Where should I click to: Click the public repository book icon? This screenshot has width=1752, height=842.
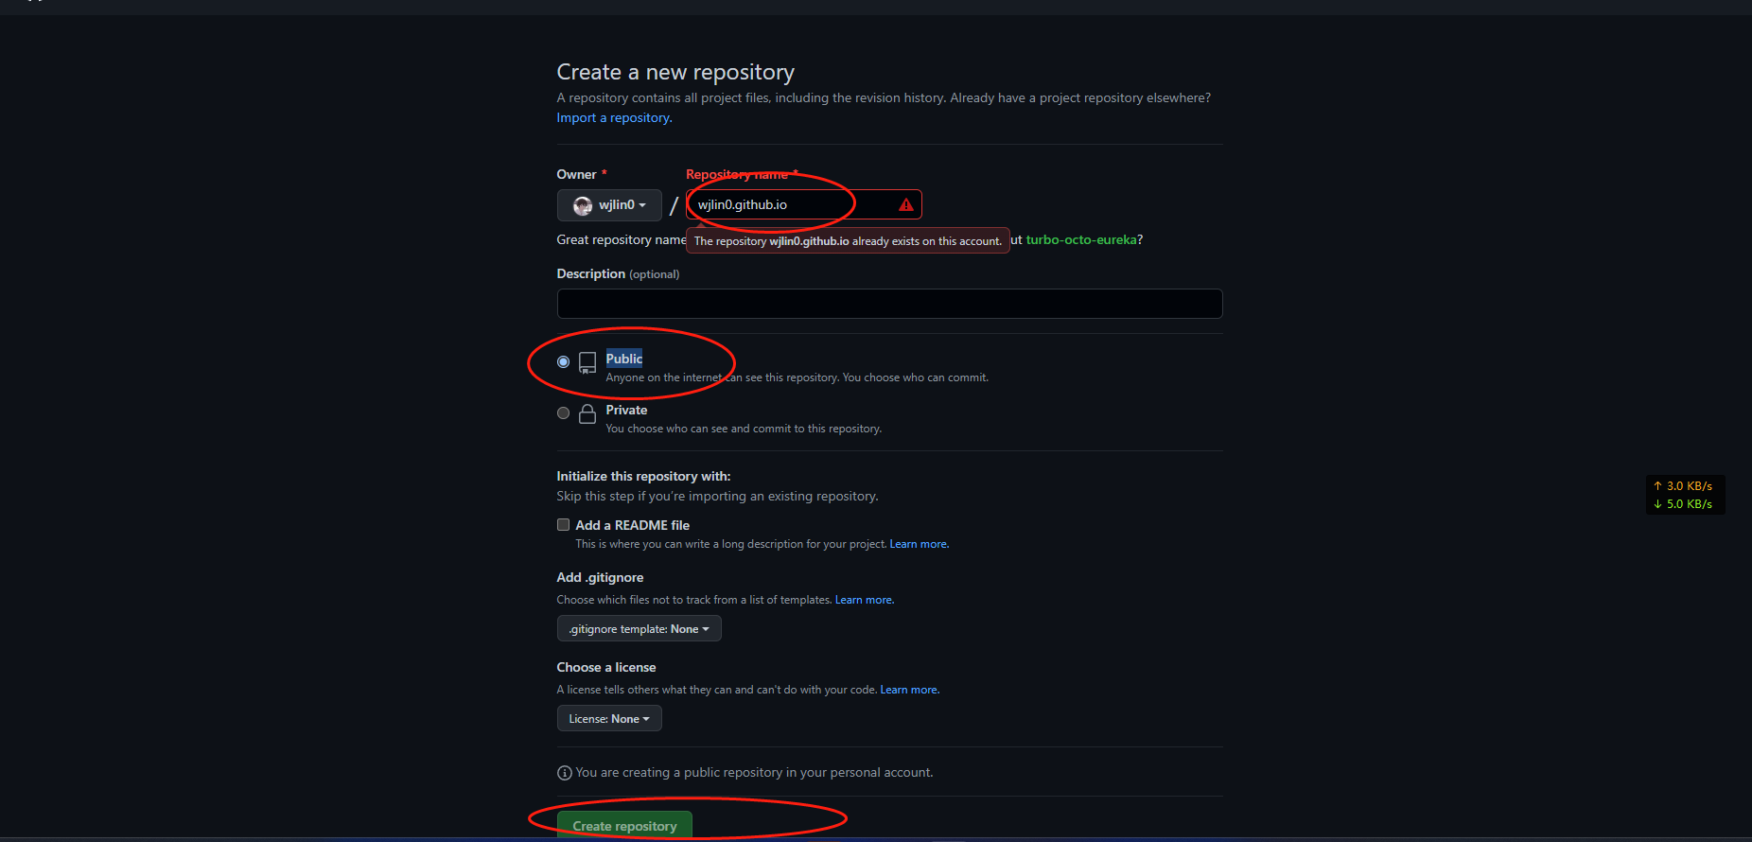pyautogui.click(x=587, y=362)
